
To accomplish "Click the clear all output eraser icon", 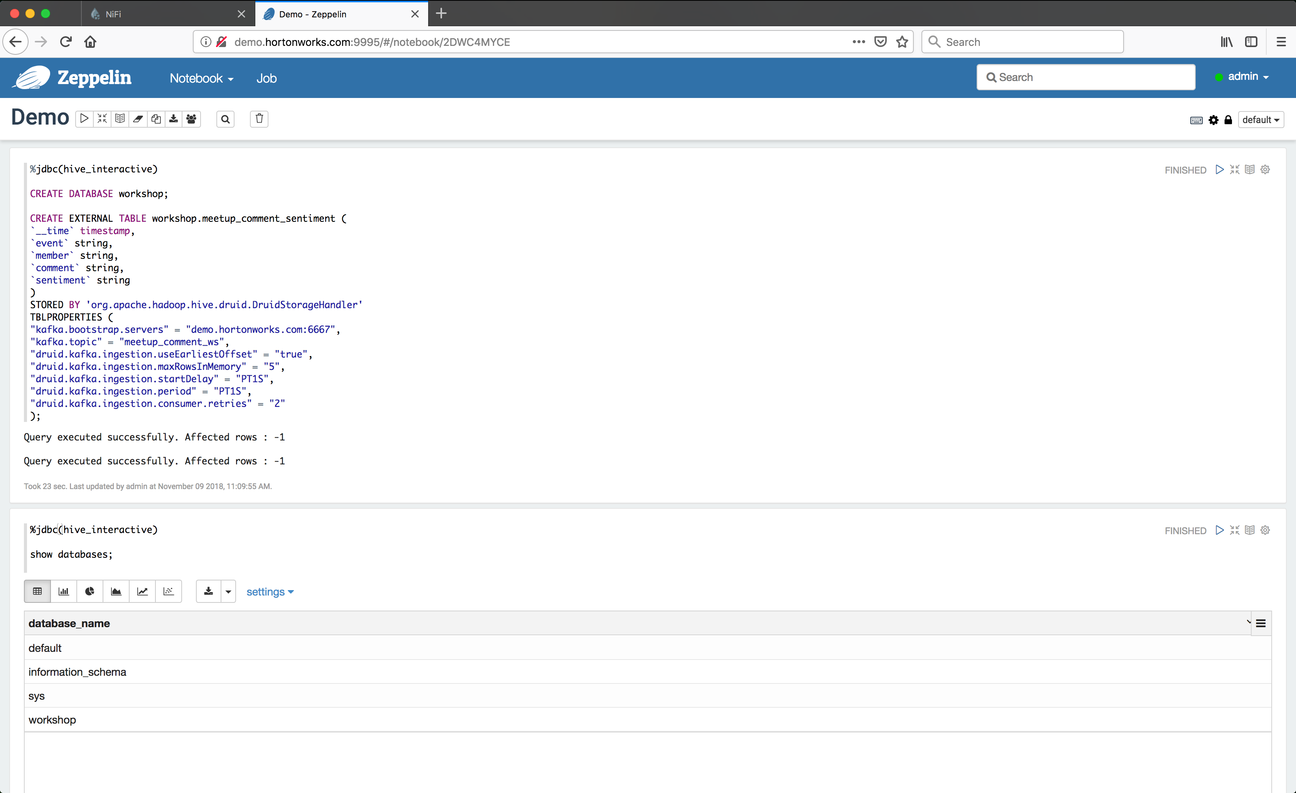I will click(138, 119).
